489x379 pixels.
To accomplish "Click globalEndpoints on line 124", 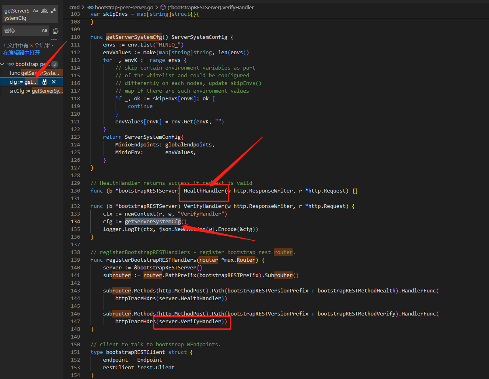I will [x=189, y=145].
